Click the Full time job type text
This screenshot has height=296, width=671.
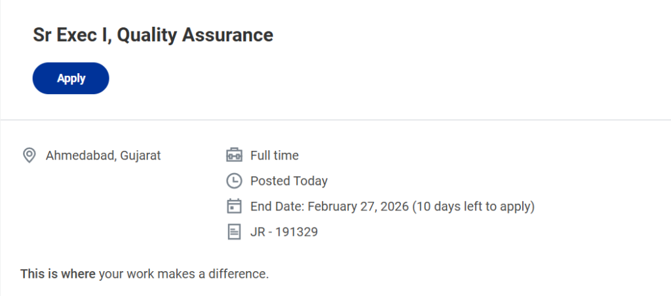click(275, 156)
